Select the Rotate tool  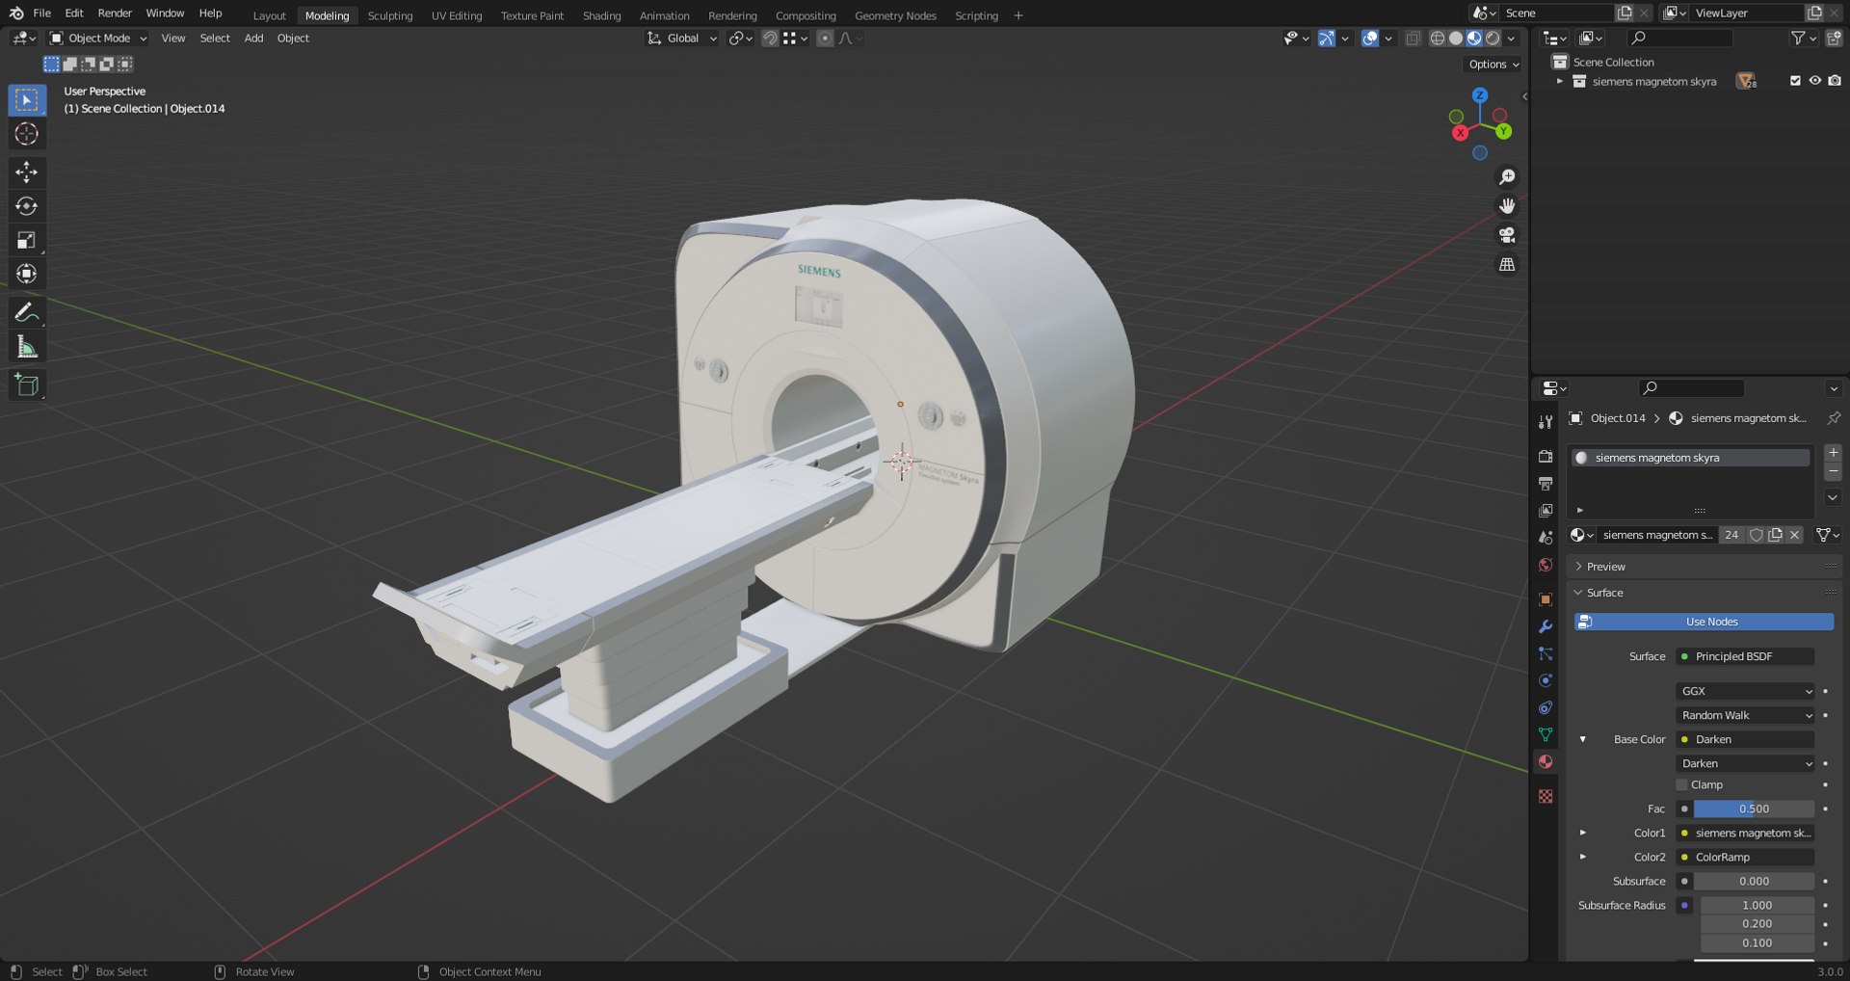pos(27,206)
